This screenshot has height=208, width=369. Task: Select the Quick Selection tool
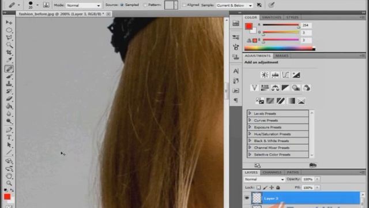(9, 45)
